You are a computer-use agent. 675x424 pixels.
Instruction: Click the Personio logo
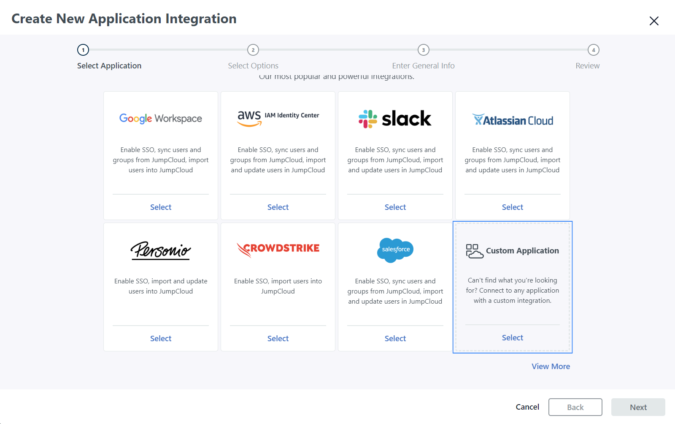(x=161, y=250)
